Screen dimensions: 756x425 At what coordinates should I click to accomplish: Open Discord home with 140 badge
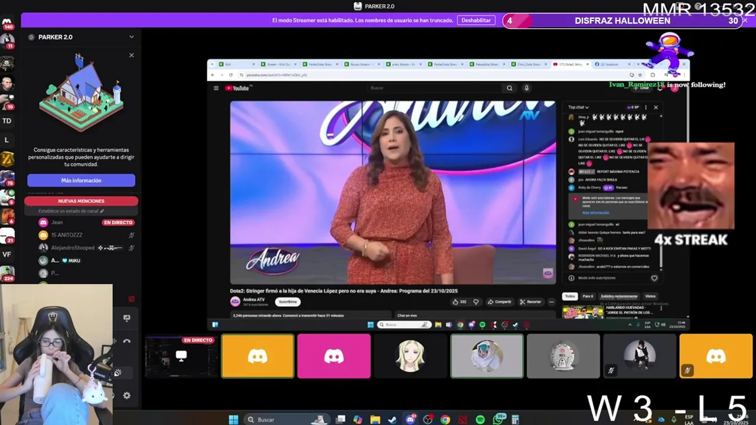(x=7, y=23)
